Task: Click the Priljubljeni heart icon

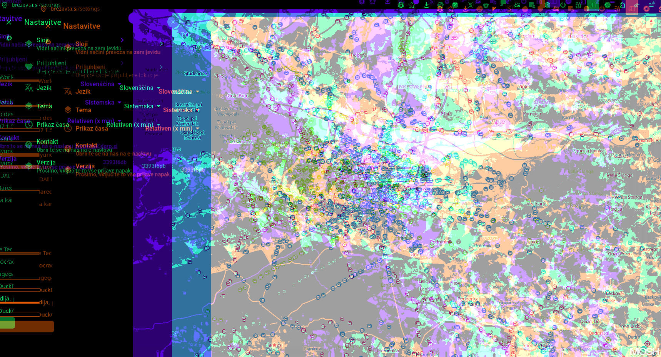Action: pos(29,66)
